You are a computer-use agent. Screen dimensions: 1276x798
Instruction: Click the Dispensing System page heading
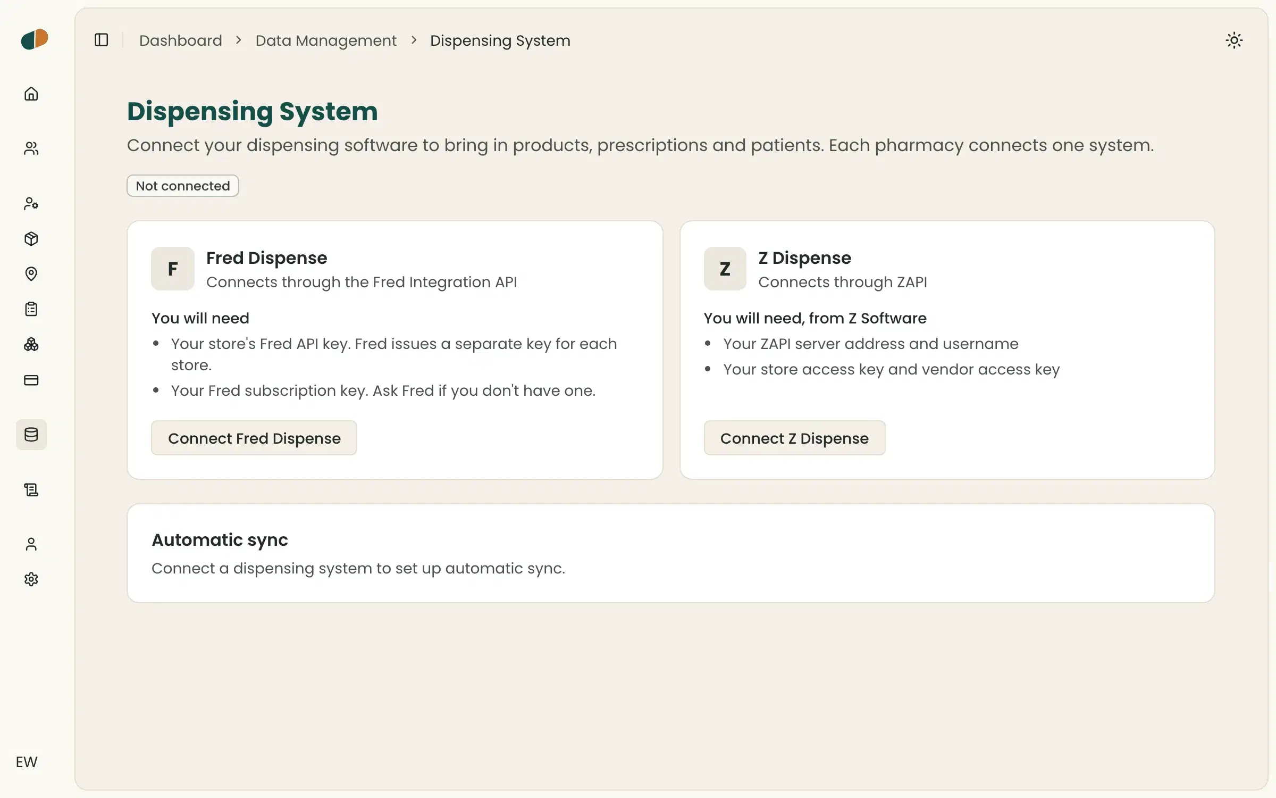click(x=253, y=112)
